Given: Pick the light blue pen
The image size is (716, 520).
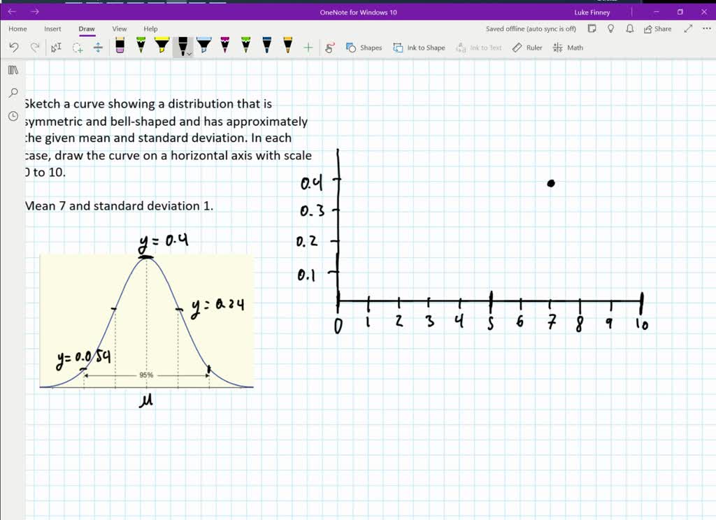Looking at the screenshot, I should 204,47.
